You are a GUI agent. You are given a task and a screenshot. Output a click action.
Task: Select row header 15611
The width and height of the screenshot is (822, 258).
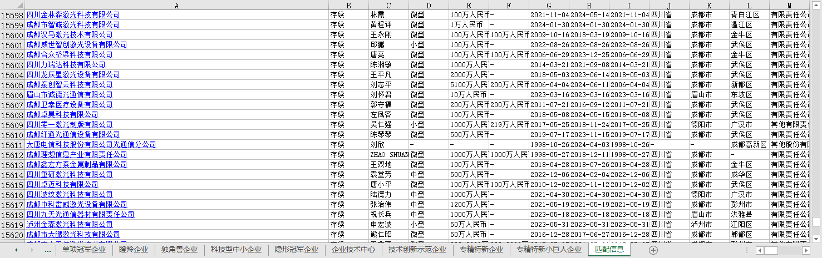12,145
